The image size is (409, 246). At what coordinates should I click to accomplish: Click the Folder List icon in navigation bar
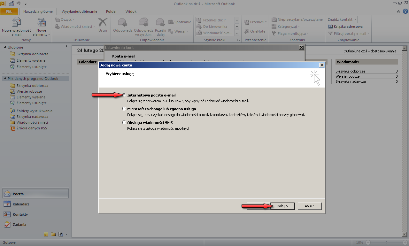pos(53,234)
